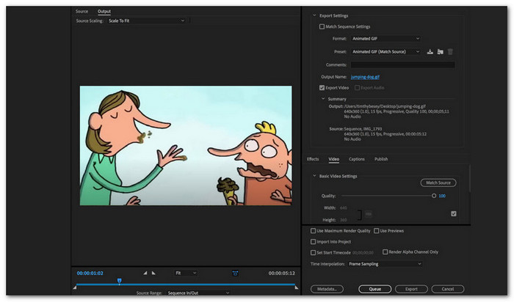Click the Queue button

coord(375,289)
